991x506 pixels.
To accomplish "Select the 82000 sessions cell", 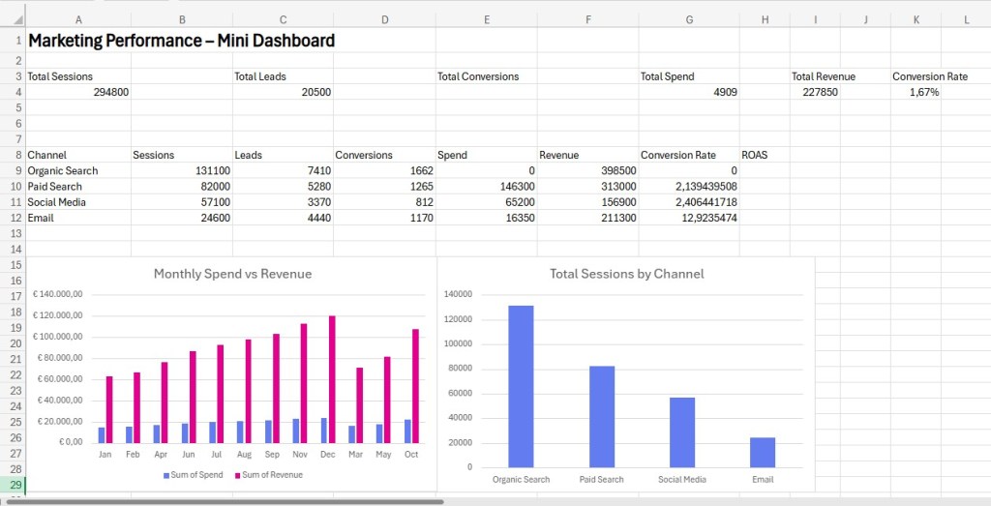I will point(182,187).
